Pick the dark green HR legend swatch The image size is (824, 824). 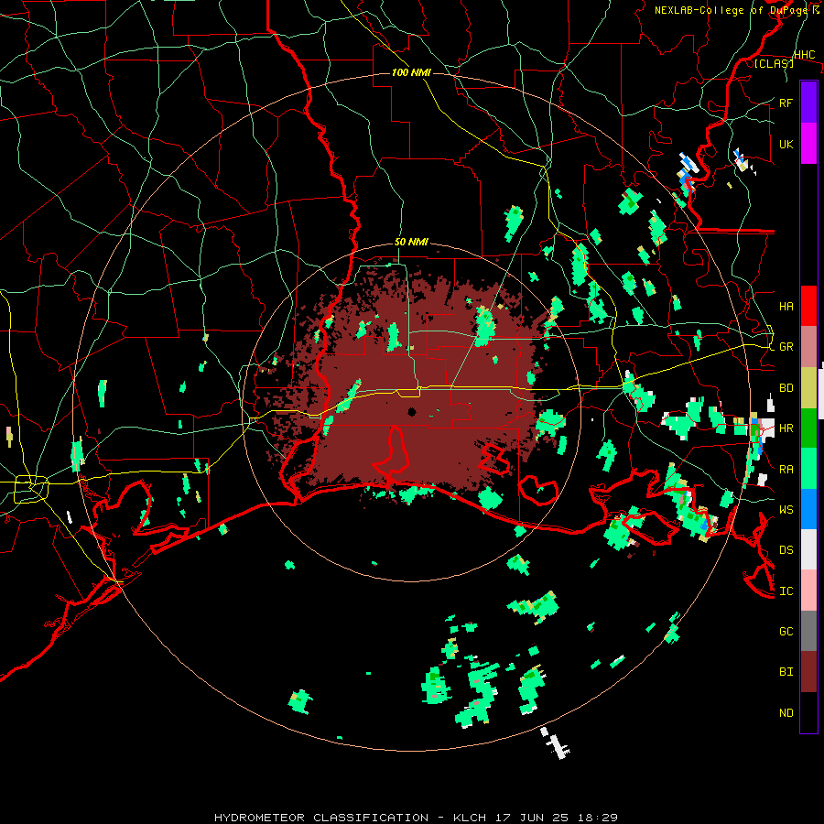click(x=808, y=428)
